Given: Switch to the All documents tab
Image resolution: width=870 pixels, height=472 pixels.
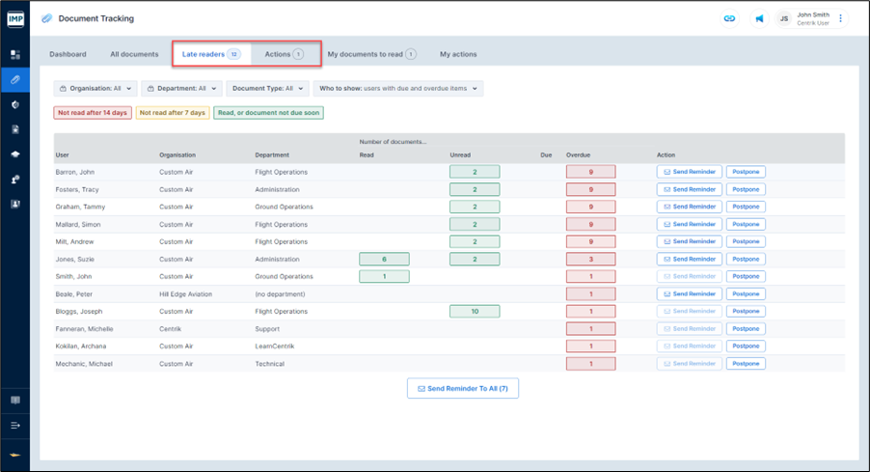Looking at the screenshot, I should tap(134, 54).
